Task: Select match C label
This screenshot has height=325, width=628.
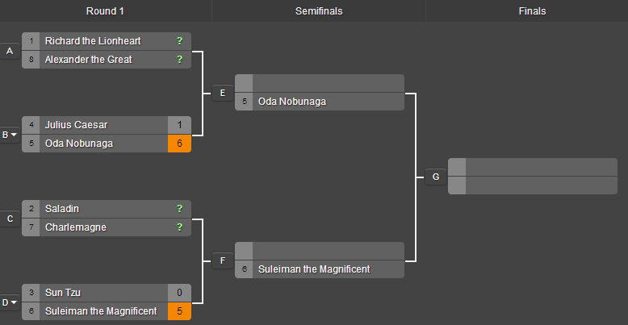Action: 10,219
